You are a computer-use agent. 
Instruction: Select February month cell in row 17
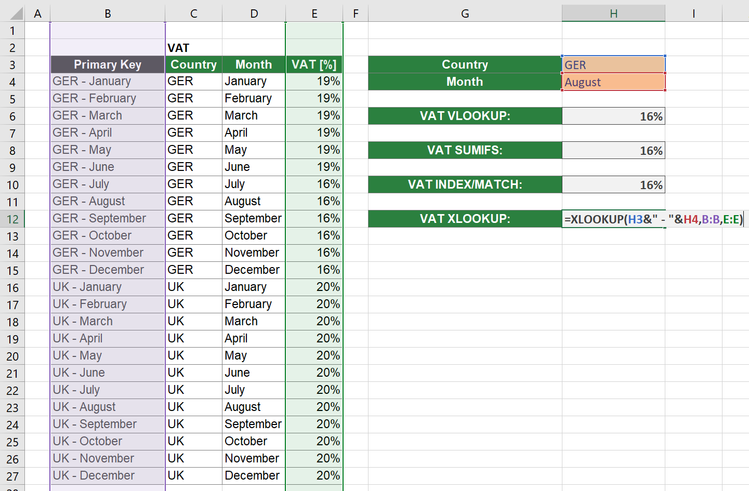click(254, 304)
